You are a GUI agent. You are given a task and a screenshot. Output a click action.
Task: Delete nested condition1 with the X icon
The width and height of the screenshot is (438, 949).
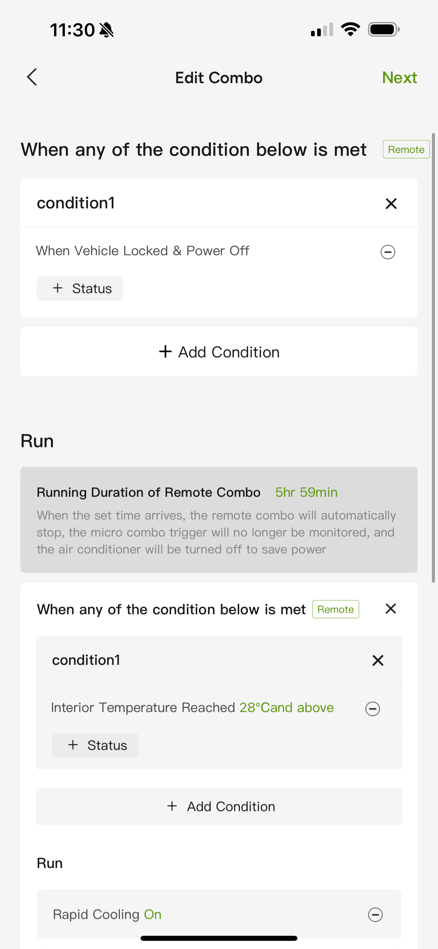coord(378,660)
